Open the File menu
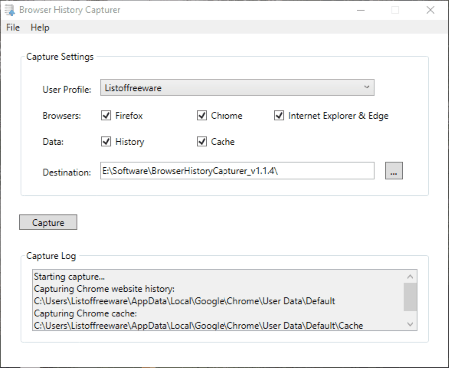Screen dimensions: 449x368 13,28
